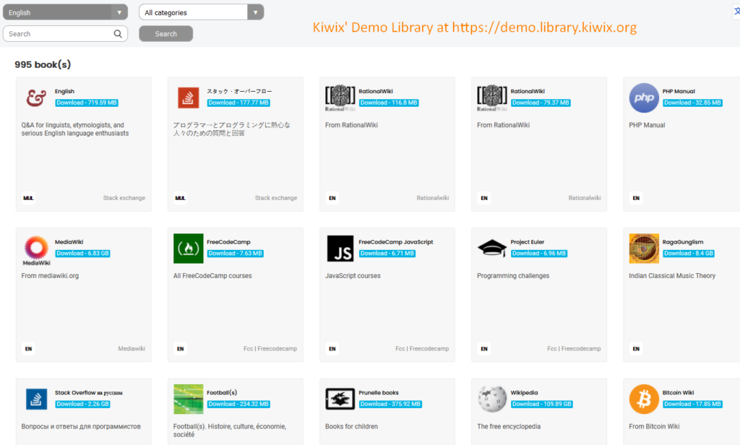Download Stack Overflow Russian 2.26 GB
The width and height of the screenshot is (740, 445).
point(82,404)
